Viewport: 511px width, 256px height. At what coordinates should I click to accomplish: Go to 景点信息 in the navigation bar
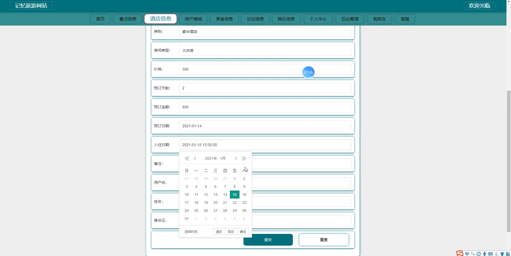(x=128, y=19)
